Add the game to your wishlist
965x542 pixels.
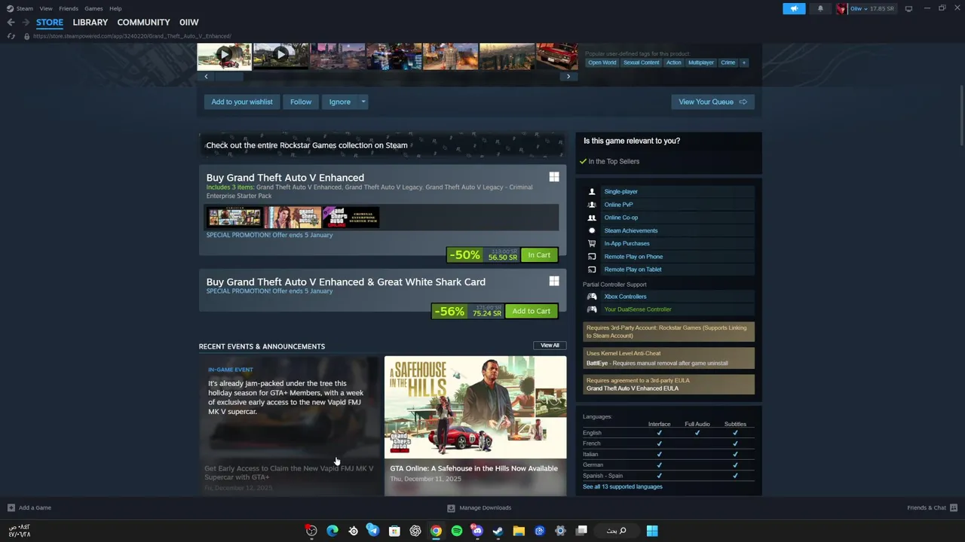tap(242, 102)
